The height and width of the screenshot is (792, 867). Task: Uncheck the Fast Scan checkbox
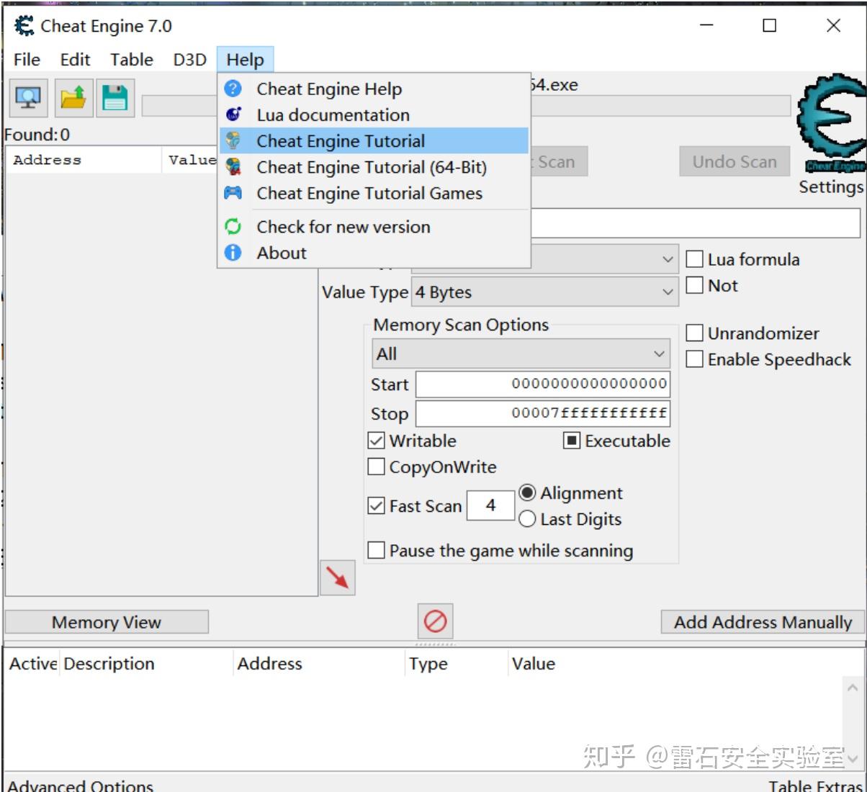pyautogui.click(x=376, y=506)
